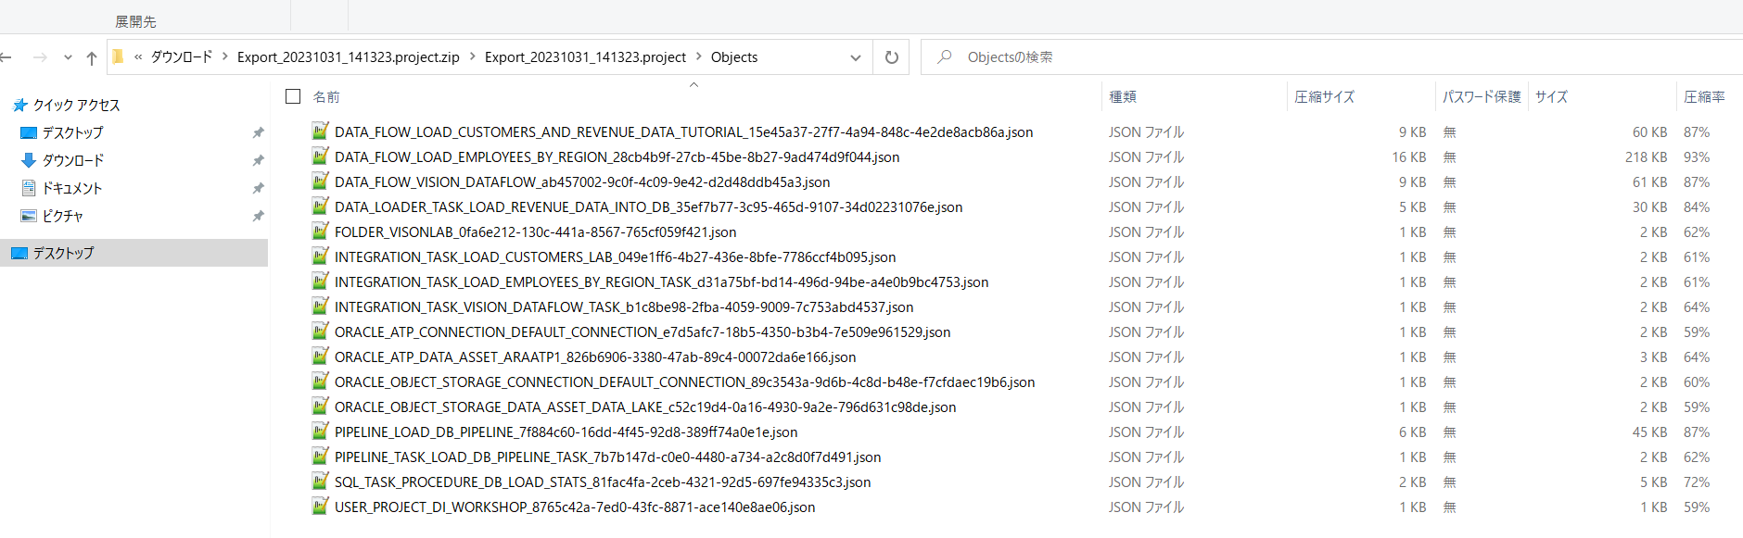Image resolution: width=1743 pixels, height=538 pixels.
Task: Select Export_20231031_141323.project breadcrumb
Action: point(585,56)
